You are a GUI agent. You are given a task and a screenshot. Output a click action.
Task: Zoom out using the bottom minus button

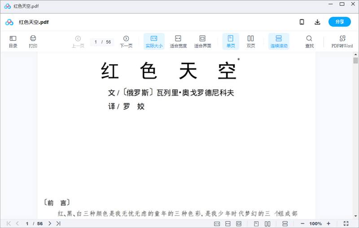click(x=302, y=224)
